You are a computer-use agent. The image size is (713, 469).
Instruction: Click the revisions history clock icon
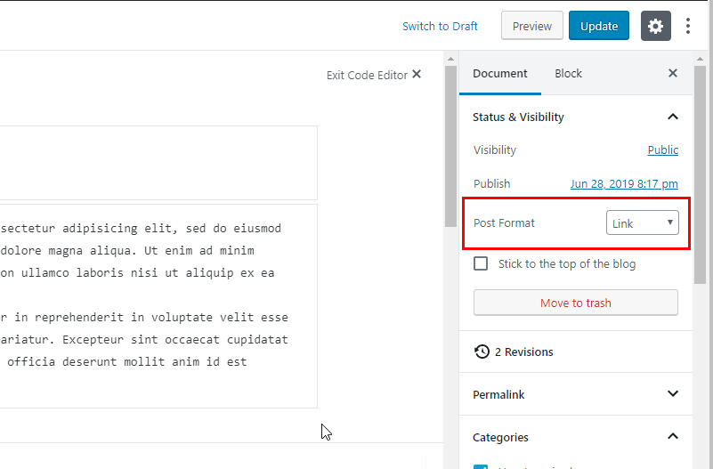482,352
